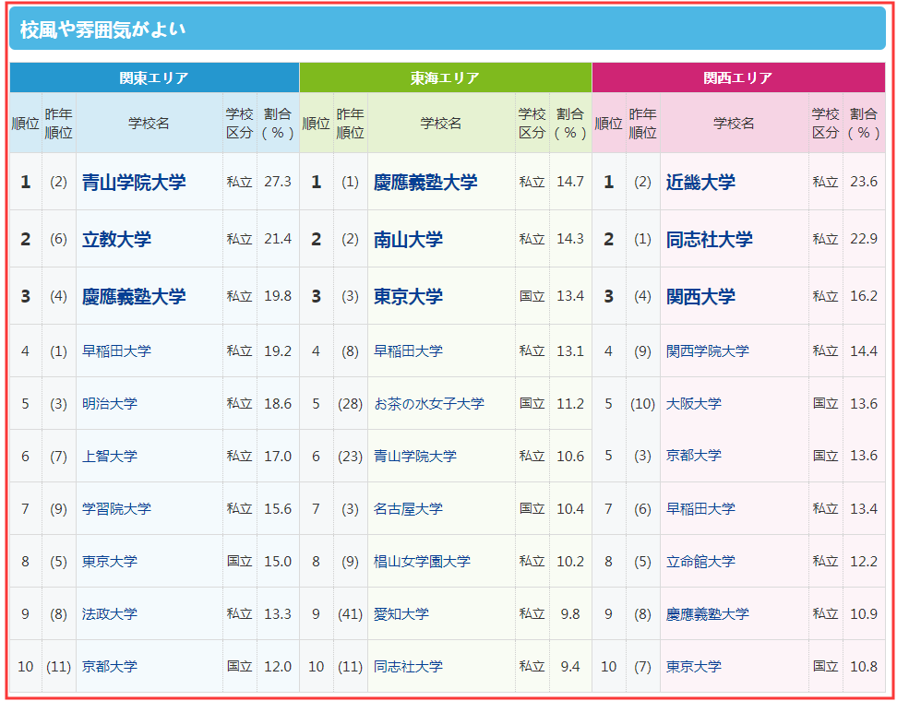Image resolution: width=897 pixels, height=701 pixels.
Task: Click the (28) last-year rank cell
Action: pos(350,404)
